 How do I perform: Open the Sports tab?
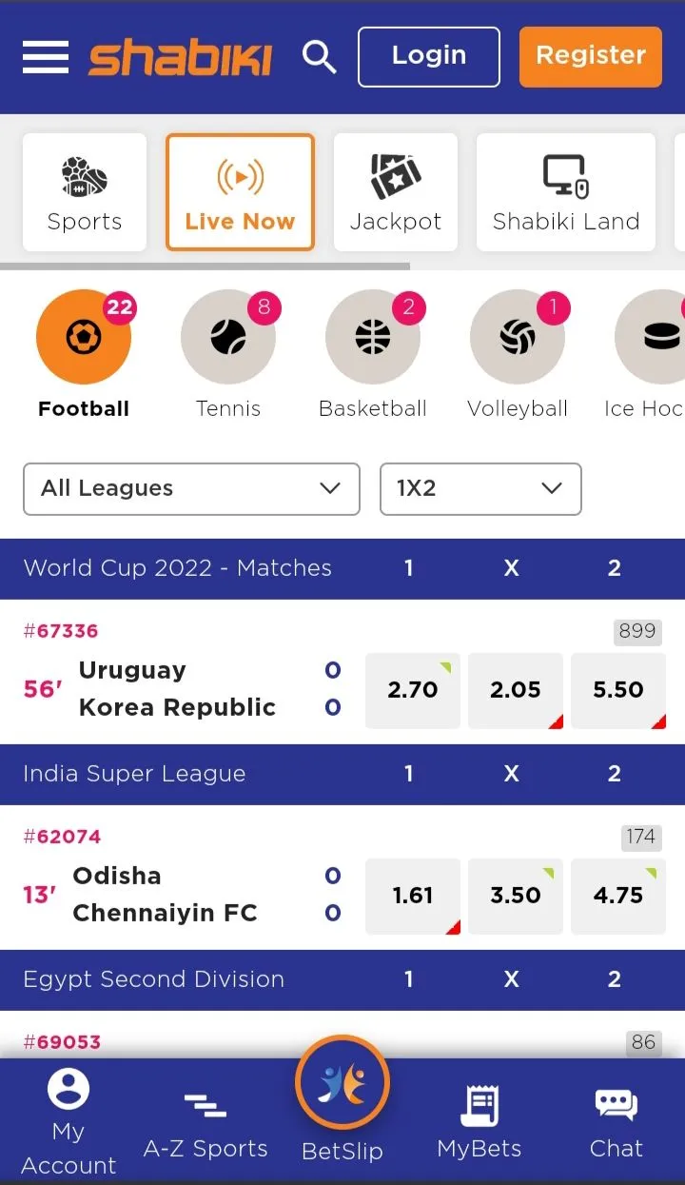(x=85, y=192)
